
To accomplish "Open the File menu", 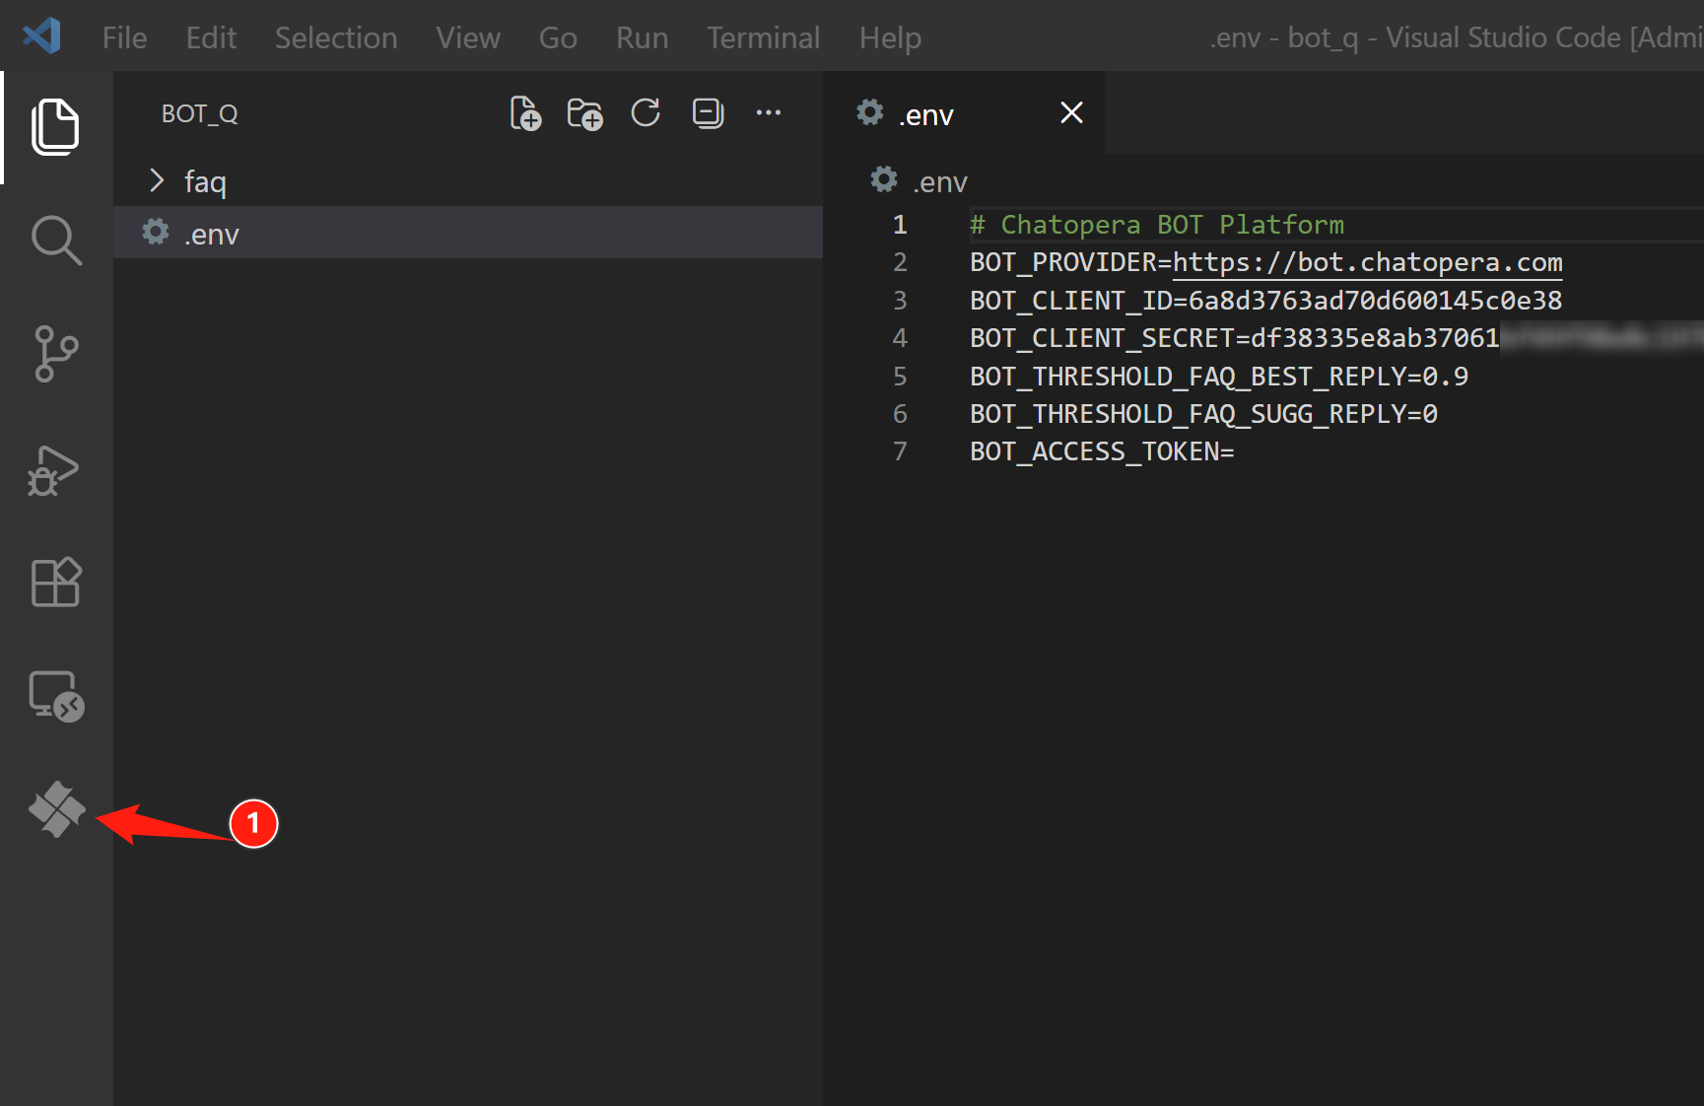I will click(x=125, y=37).
